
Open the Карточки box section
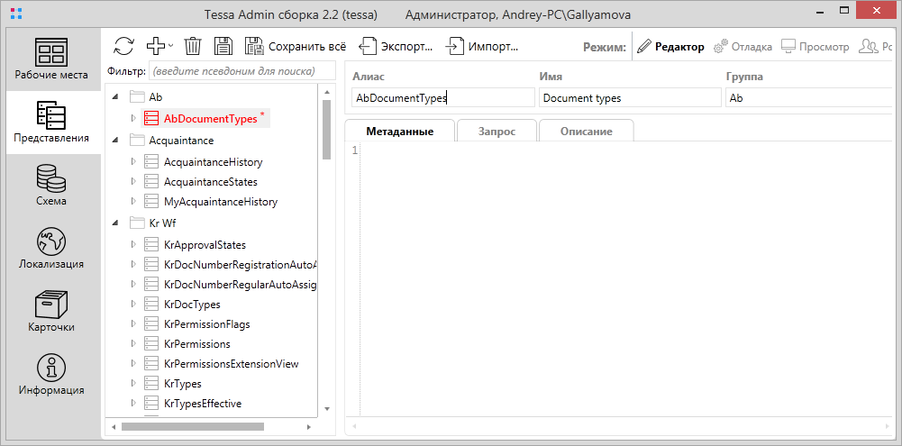pos(51,313)
